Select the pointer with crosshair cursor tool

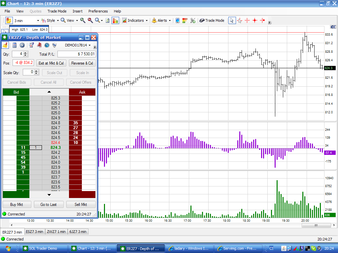[240, 20]
